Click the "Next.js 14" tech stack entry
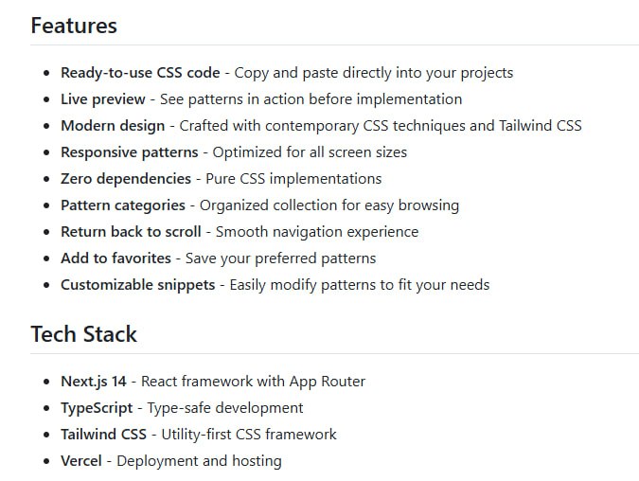Image resolution: width=639 pixels, height=481 pixels. point(93,382)
